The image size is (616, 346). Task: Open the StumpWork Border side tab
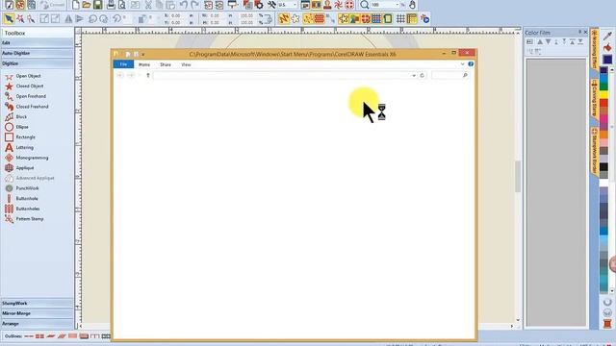tap(594, 152)
